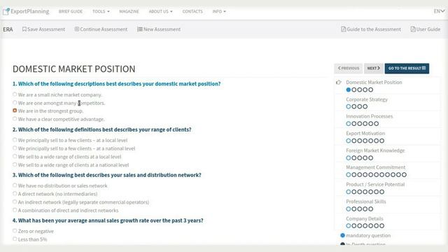Select 'We have no distribution or sales network'
Viewport: 448px width, 252px height.
coord(15,185)
